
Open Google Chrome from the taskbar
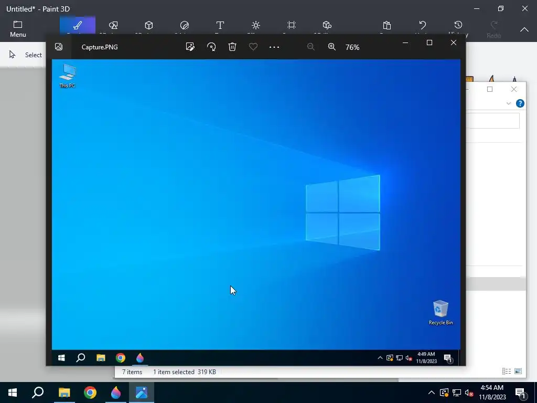pos(90,393)
